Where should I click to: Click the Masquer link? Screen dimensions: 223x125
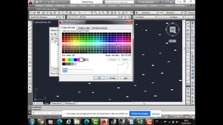tap(156, 114)
